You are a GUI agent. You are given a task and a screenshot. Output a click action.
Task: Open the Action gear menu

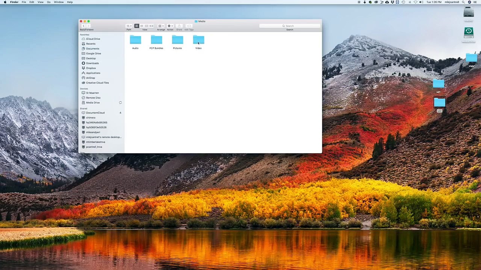click(170, 26)
